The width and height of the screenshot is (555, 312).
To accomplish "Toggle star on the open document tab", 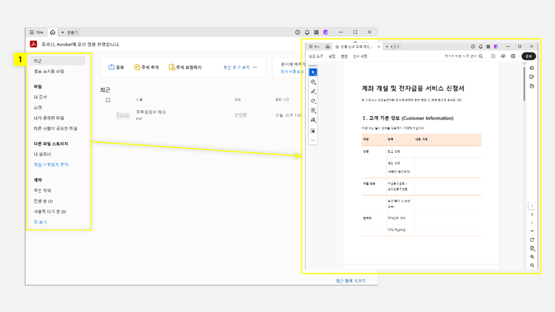I will tap(337, 47).
